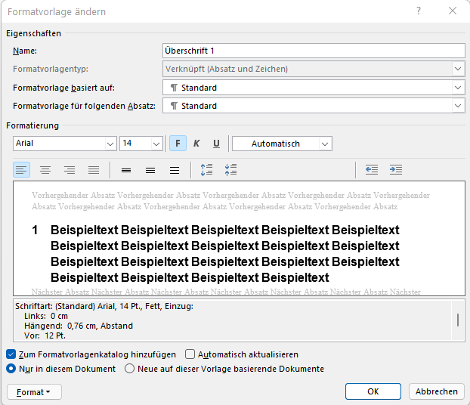The height and width of the screenshot is (405, 470).
Task: Expand the font size 14 dropdown
Action: pos(156,144)
